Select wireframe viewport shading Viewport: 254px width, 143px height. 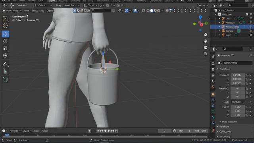148,11
